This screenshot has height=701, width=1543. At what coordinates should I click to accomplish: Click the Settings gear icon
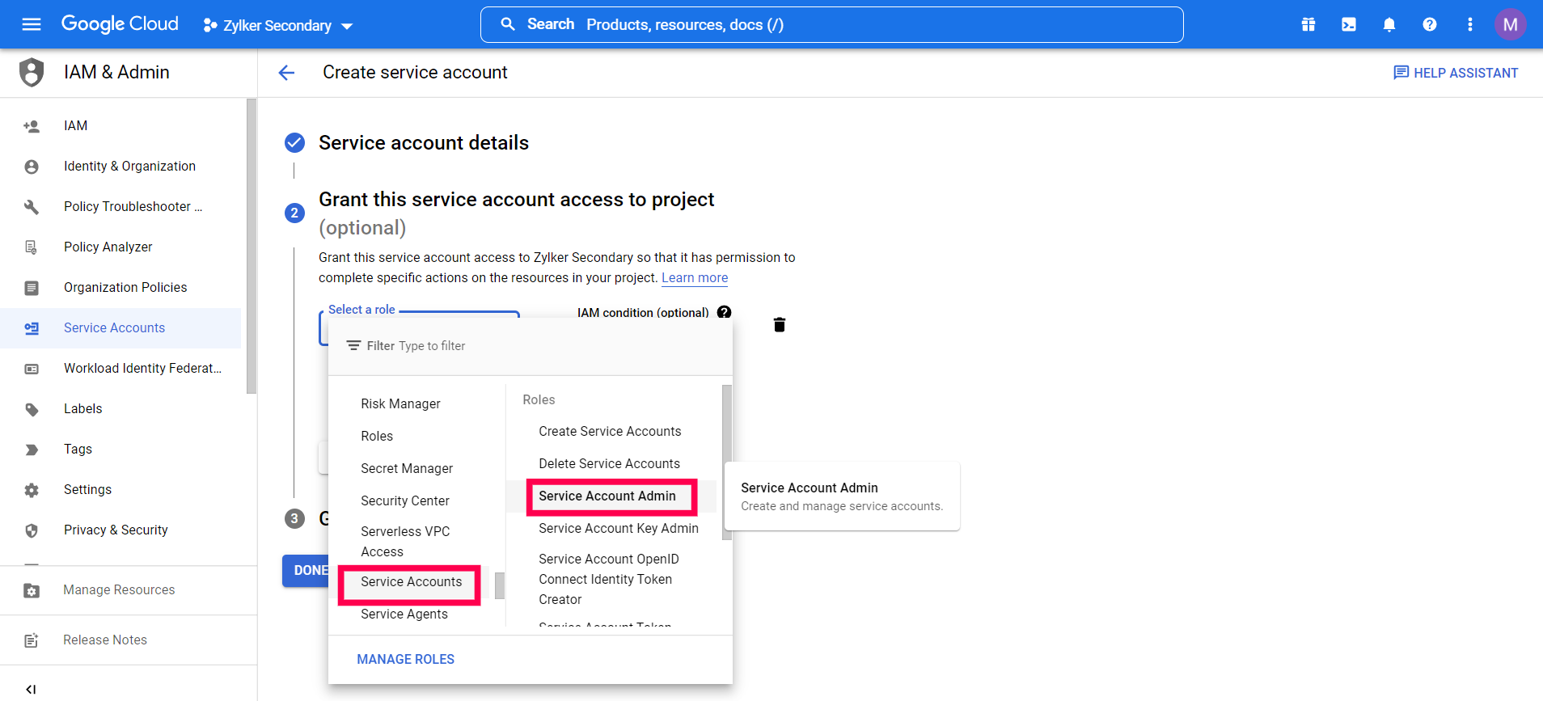[32, 490]
